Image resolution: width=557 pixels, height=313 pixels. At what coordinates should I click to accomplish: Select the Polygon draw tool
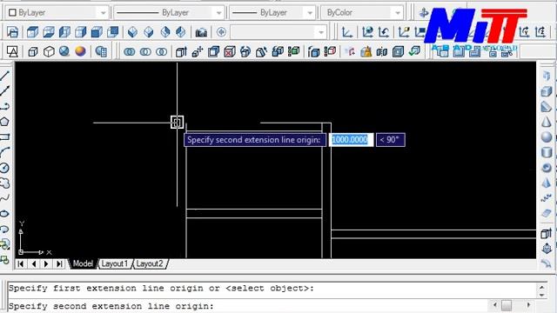(4, 122)
